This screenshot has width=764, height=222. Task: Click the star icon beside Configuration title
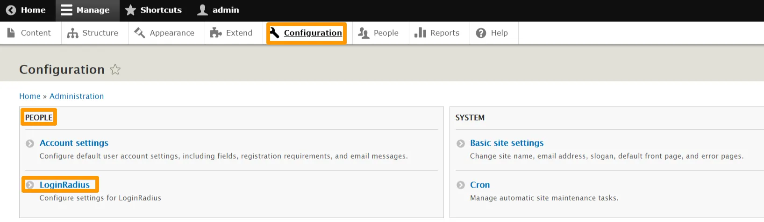[115, 70]
